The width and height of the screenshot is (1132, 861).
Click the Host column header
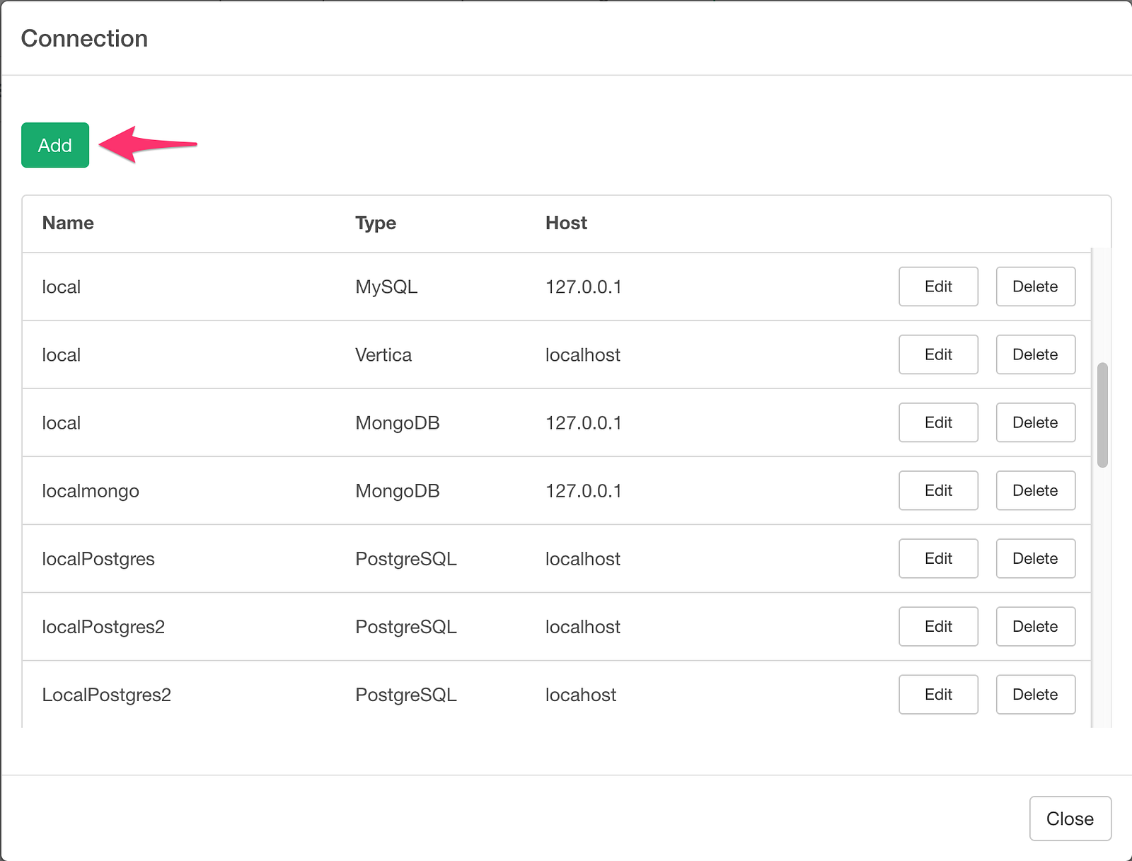point(566,223)
